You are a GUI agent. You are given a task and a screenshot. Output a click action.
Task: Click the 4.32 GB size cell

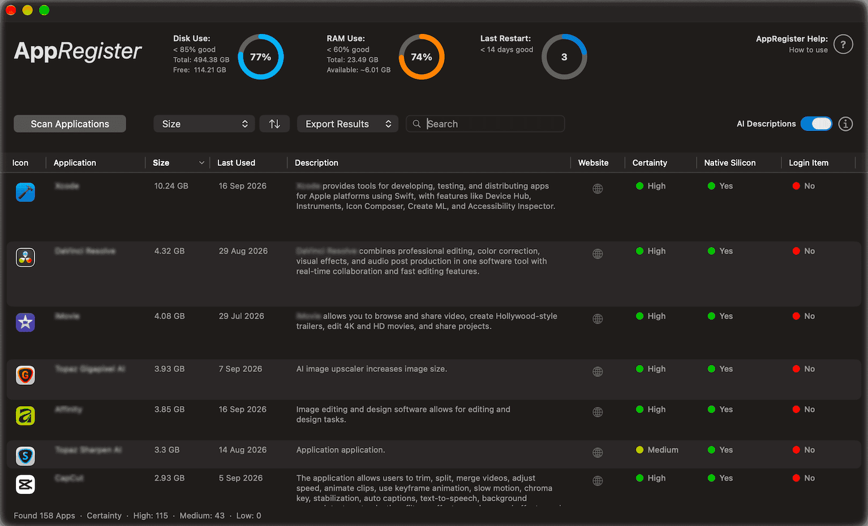[x=169, y=251]
